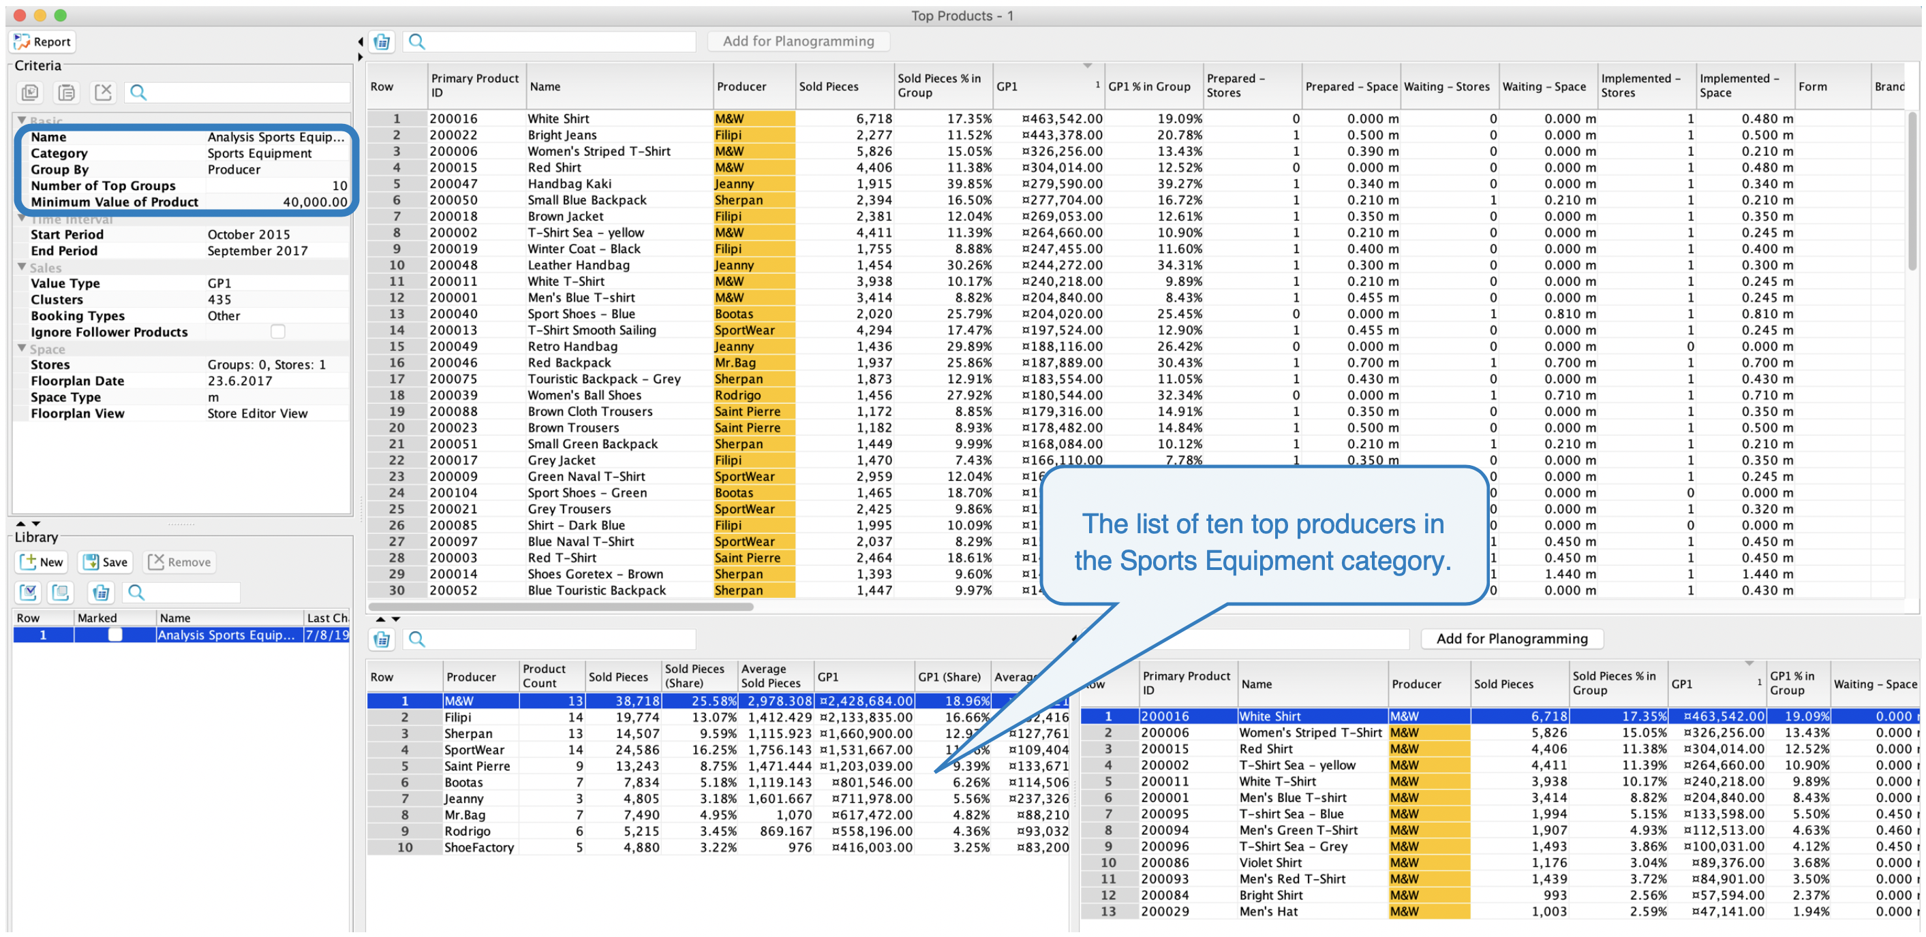Click the down arrow below the top products table
This screenshot has width=1926, height=937.
tap(396, 620)
